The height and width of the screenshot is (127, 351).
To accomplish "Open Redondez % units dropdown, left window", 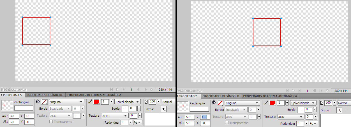I will pyautogui.click(x=138, y=122).
